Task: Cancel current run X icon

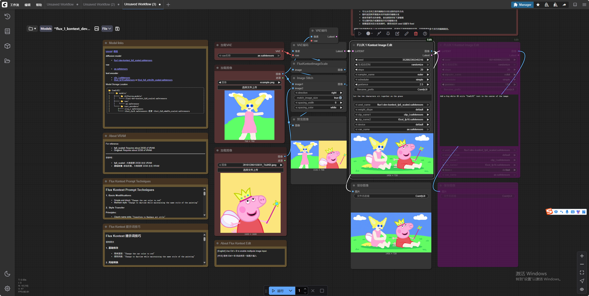Action: [313, 290]
